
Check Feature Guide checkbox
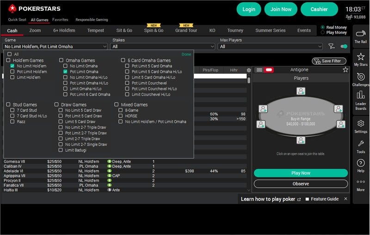(x=307, y=199)
